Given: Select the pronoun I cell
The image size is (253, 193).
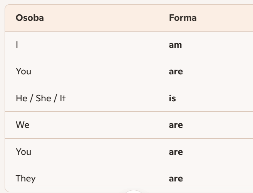Looking at the screenshot, I should 17,45.
